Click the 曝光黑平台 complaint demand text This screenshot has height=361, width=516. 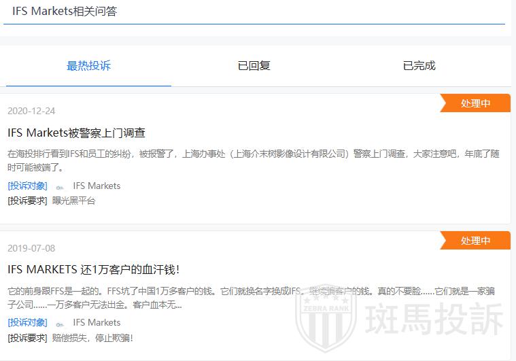point(74,201)
